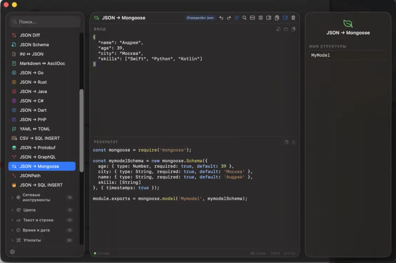This screenshot has width=396, height=263.
Task: Click the copy documents icon in the toolbar
Action: click(x=277, y=18)
